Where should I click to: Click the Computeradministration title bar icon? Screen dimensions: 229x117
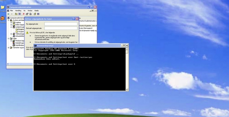coord(8,7)
